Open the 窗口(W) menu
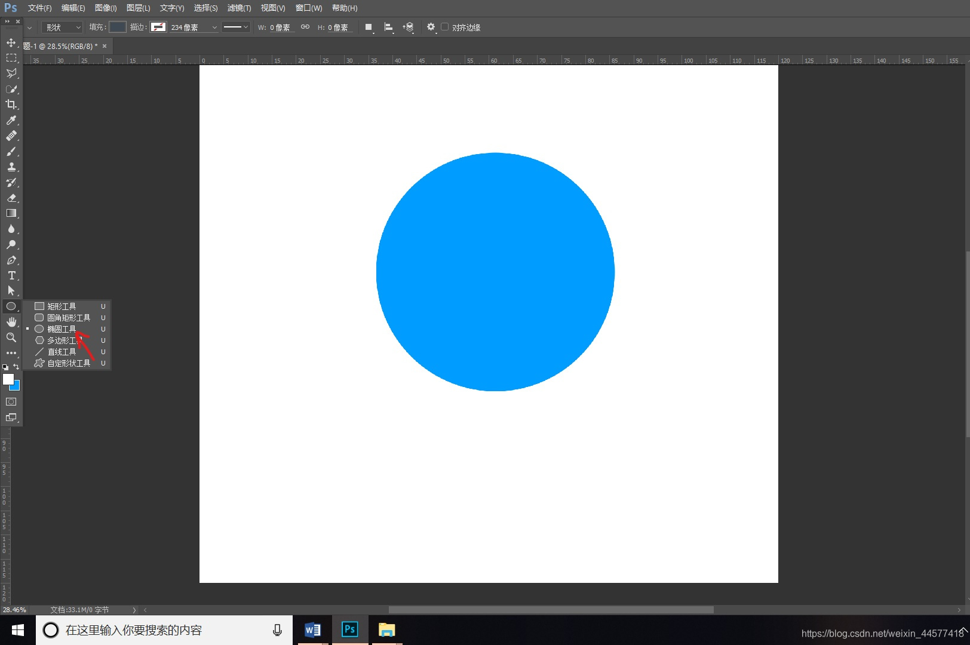The image size is (970, 645). (309, 8)
